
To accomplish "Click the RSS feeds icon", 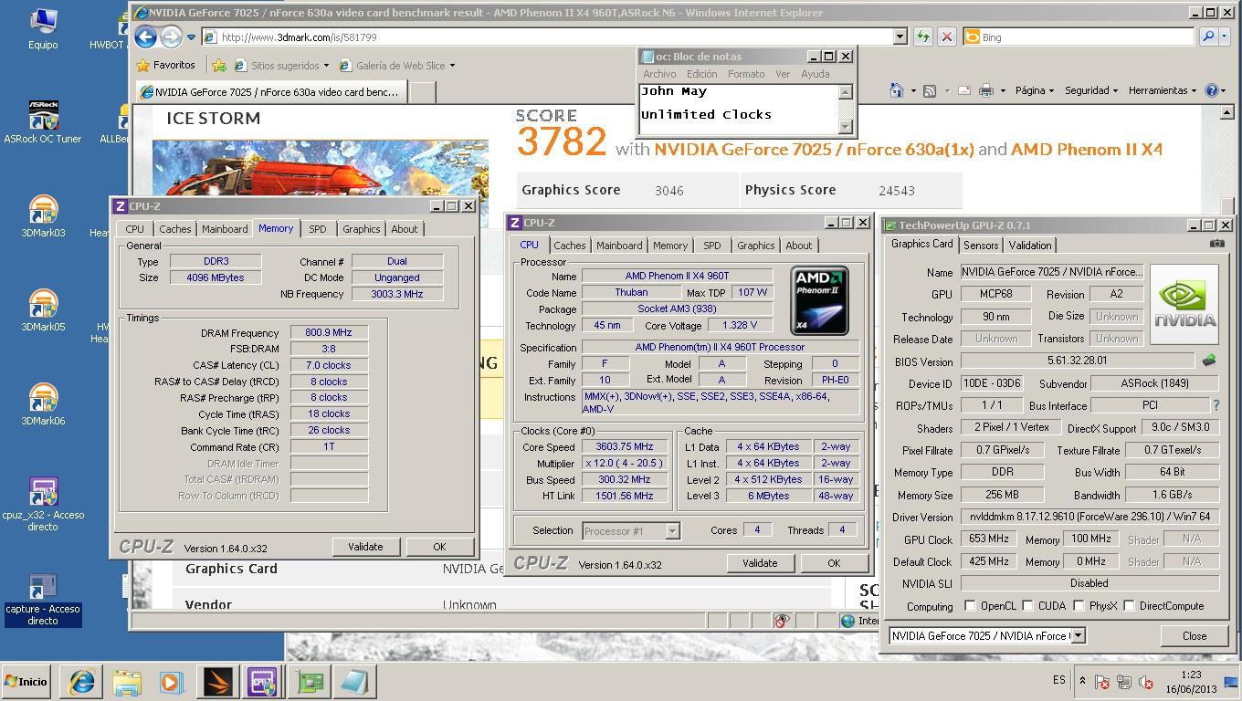I will (x=930, y=90).
